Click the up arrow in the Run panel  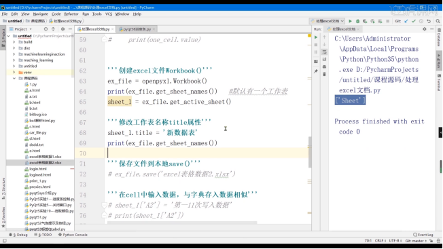click(x=324, y=37)
